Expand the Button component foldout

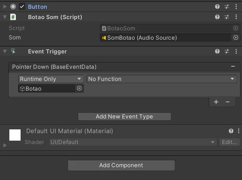pyautogui.click(x=5, y=7)
